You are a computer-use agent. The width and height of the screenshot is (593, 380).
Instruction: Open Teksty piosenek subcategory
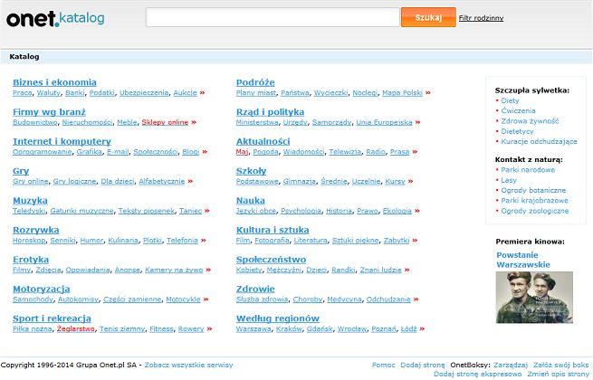147,211
